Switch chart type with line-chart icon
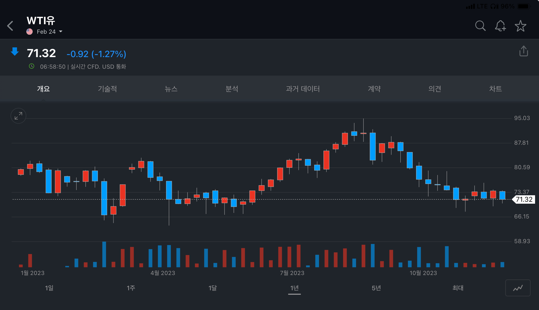Image resolution: width=539 pixels, height=310 pixels. point(518,288)
